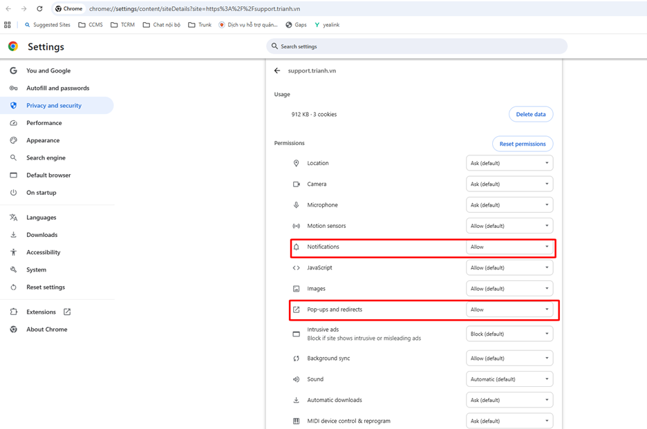
Task: Reload the page with the refresh icon
Action: point(39,9)
